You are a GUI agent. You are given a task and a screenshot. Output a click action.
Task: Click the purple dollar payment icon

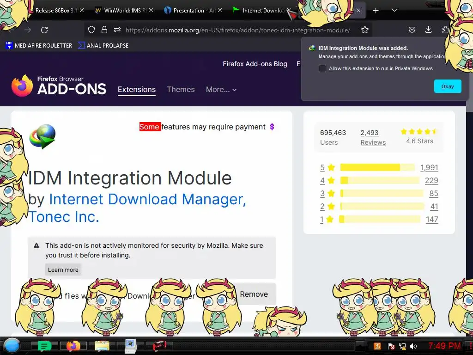point(272,127)
